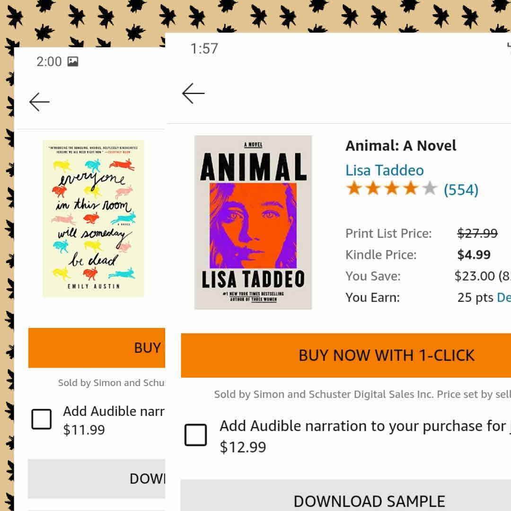Tap the $4.99 Kindle Price
The image size is (511, 511).
click(474, 255)
